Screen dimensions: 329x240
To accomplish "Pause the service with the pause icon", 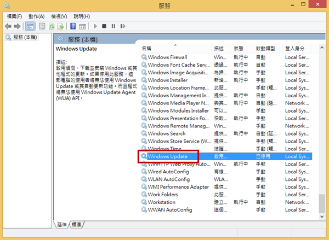I will [x=114, y=26].
